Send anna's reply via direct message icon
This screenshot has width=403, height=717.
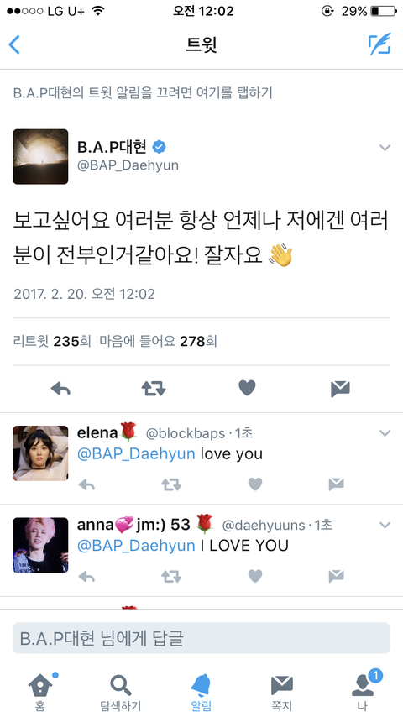click(x=336, y=576)
